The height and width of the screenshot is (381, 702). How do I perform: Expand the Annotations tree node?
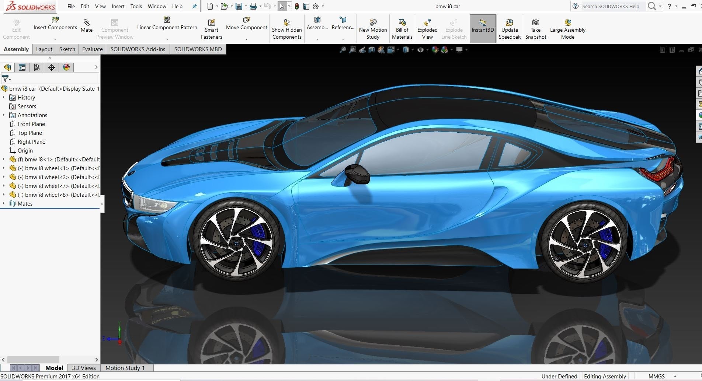4,115
